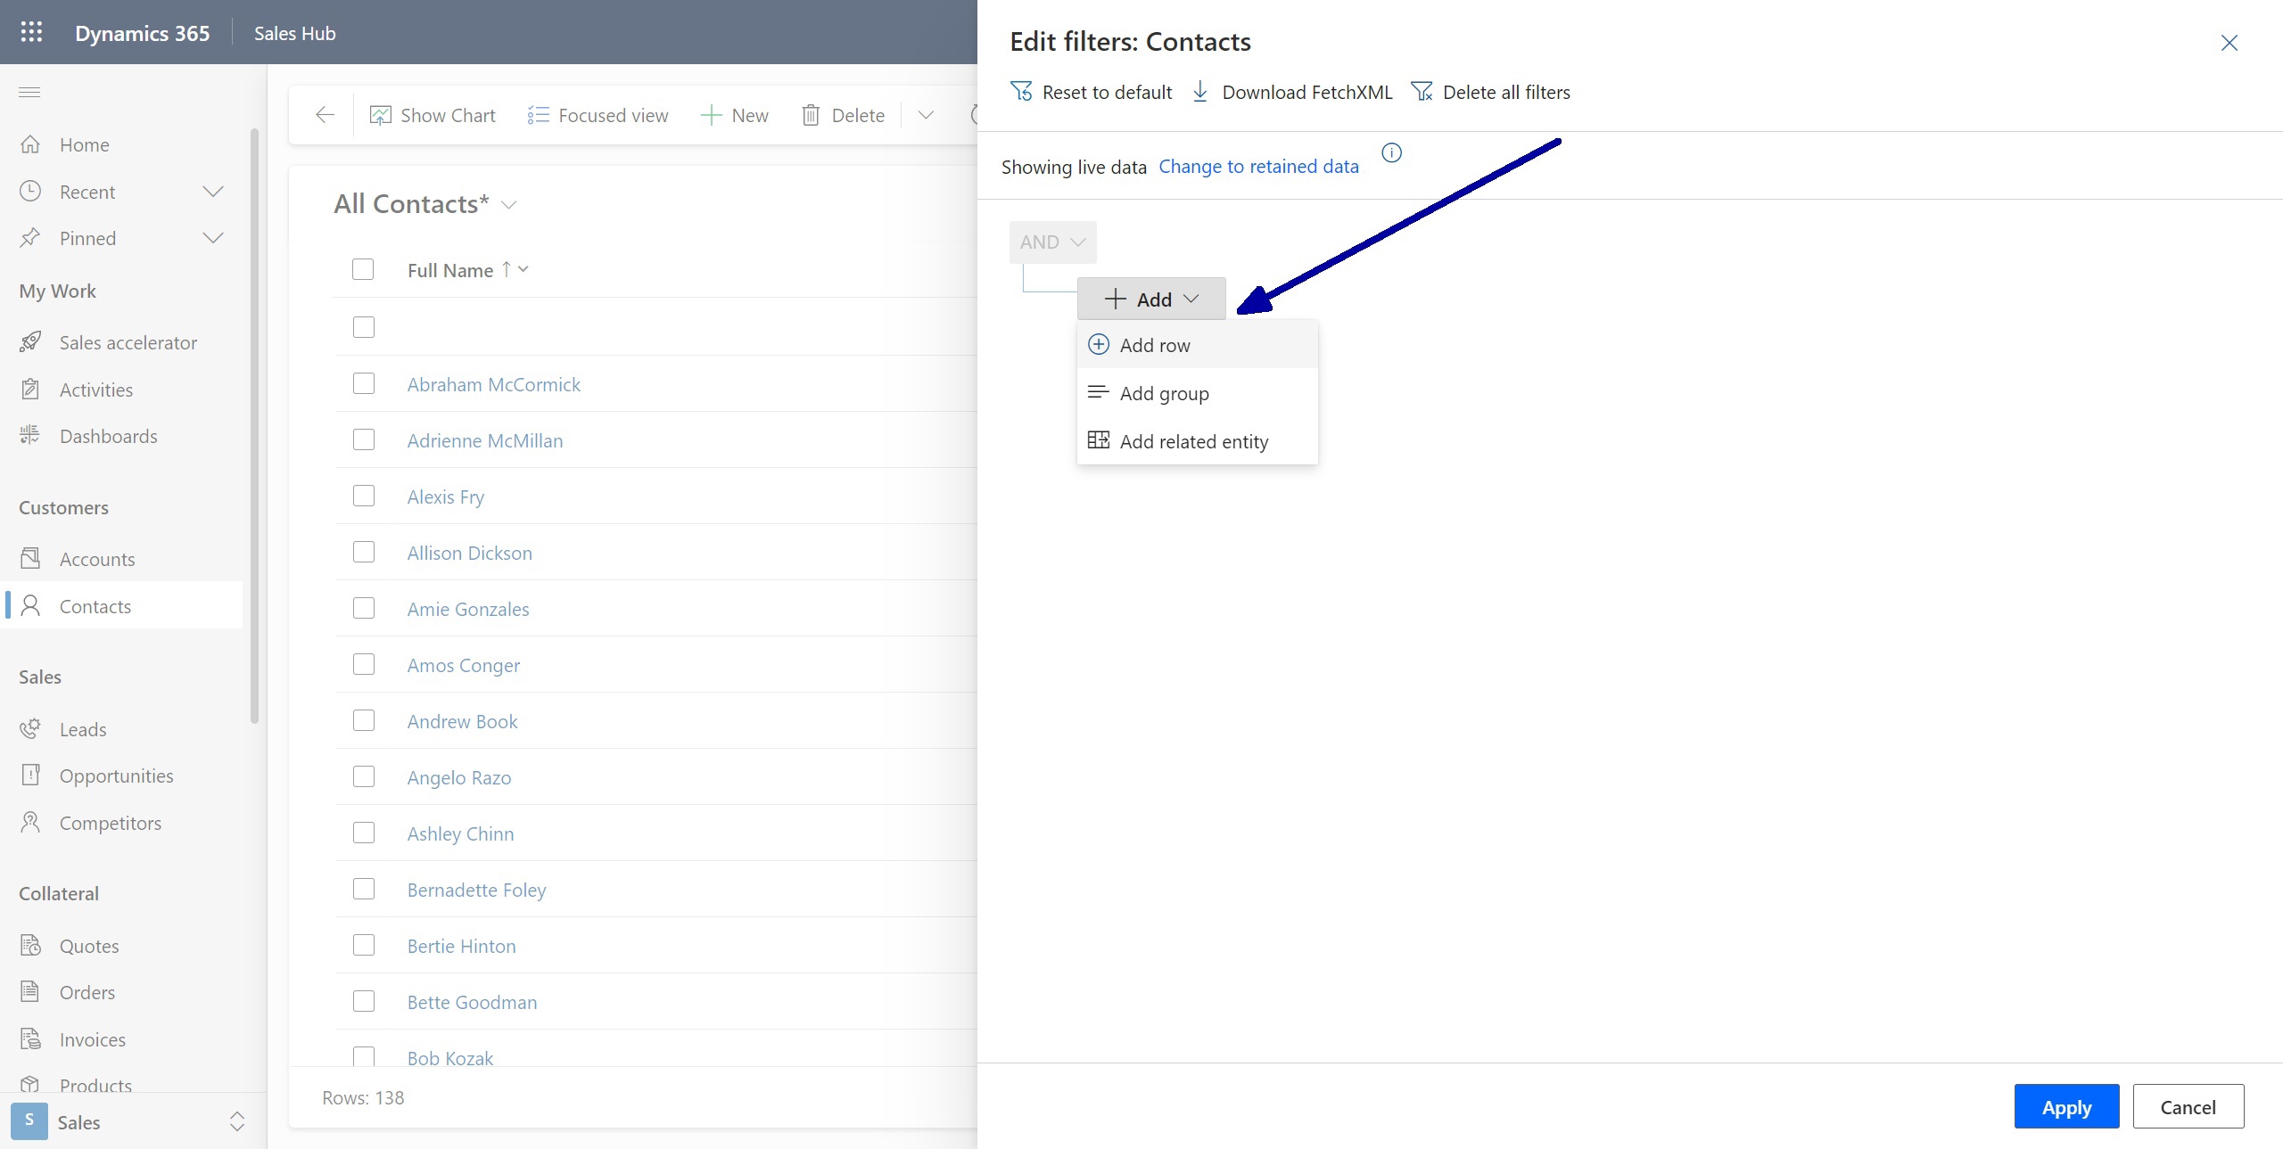This screenshot has width=2283, height=1149.
Task: Choose Add related entity option
Action: [1197, 441]
